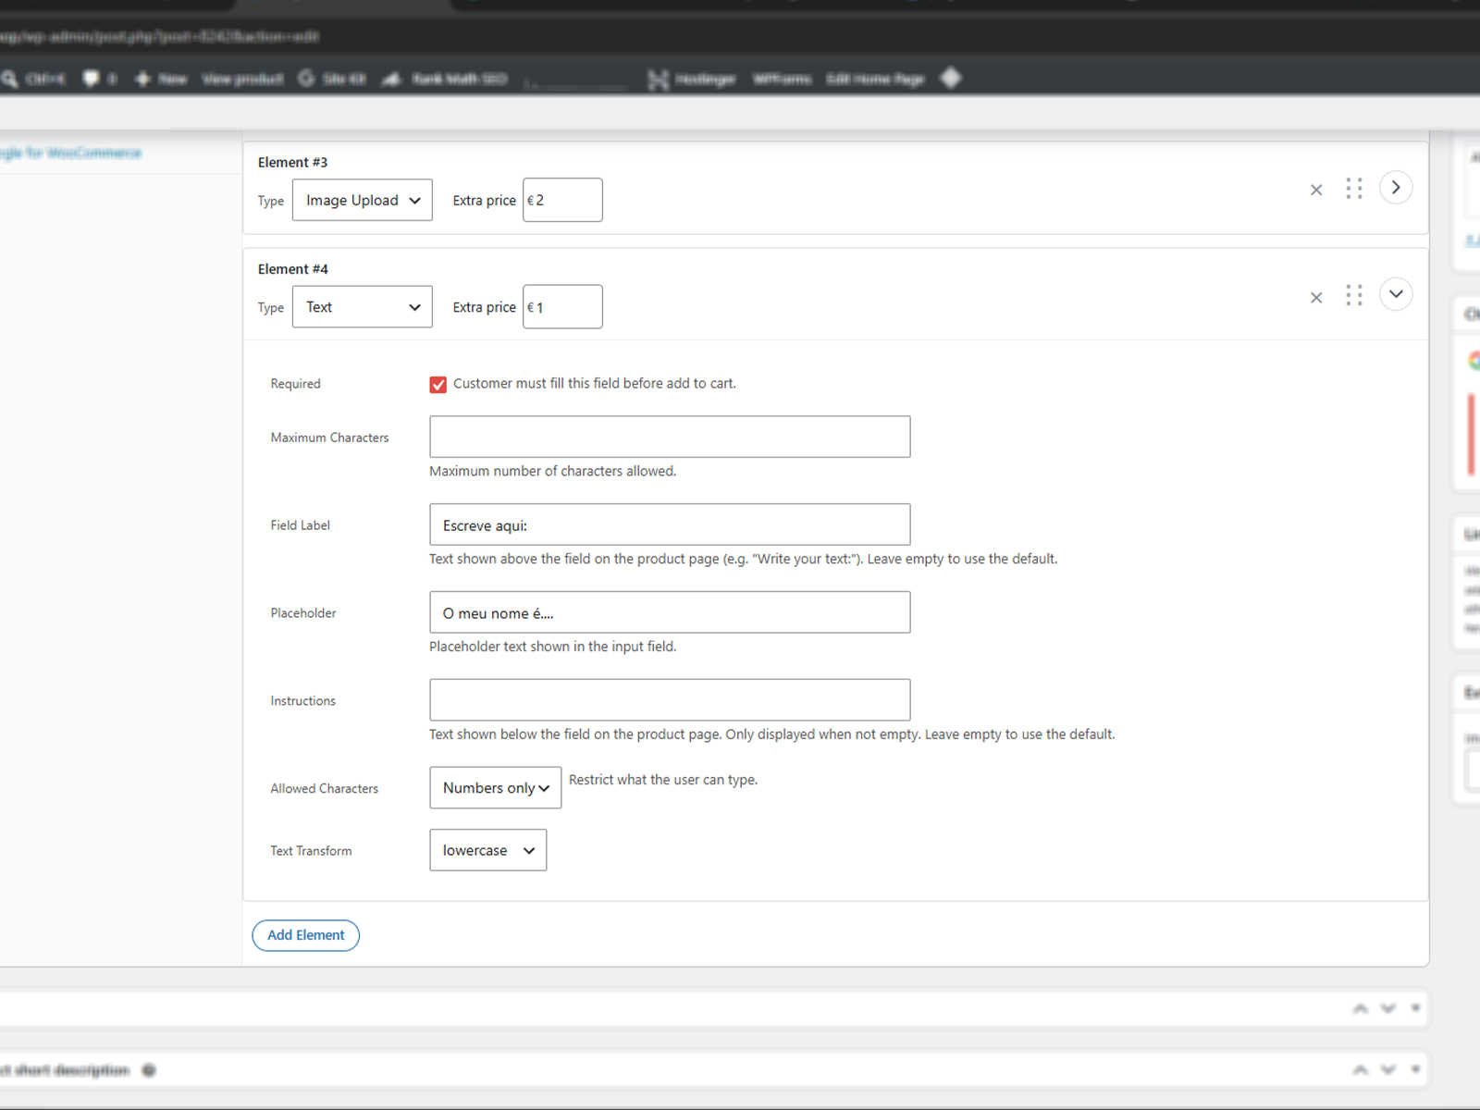The height and width of the screenshot is (1110, 1480).
Task: Move upper collapsed metabox down with arrow
Action: [x=1387, y=1008]
